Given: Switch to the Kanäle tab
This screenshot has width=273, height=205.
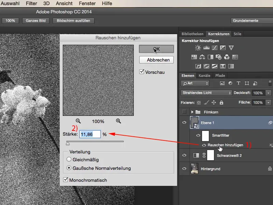Looking at the screenshot, I should pos(204,76).
